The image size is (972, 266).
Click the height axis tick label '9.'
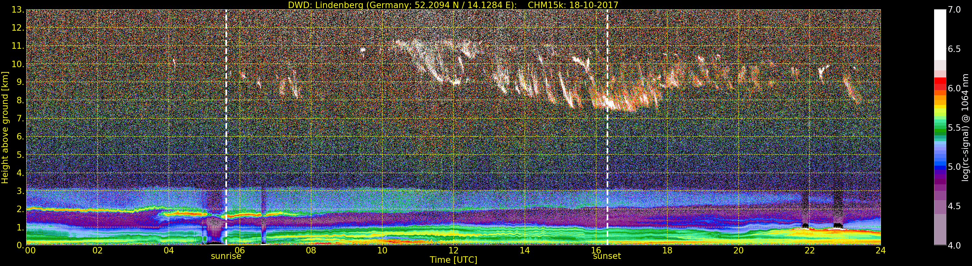(20, 82)
